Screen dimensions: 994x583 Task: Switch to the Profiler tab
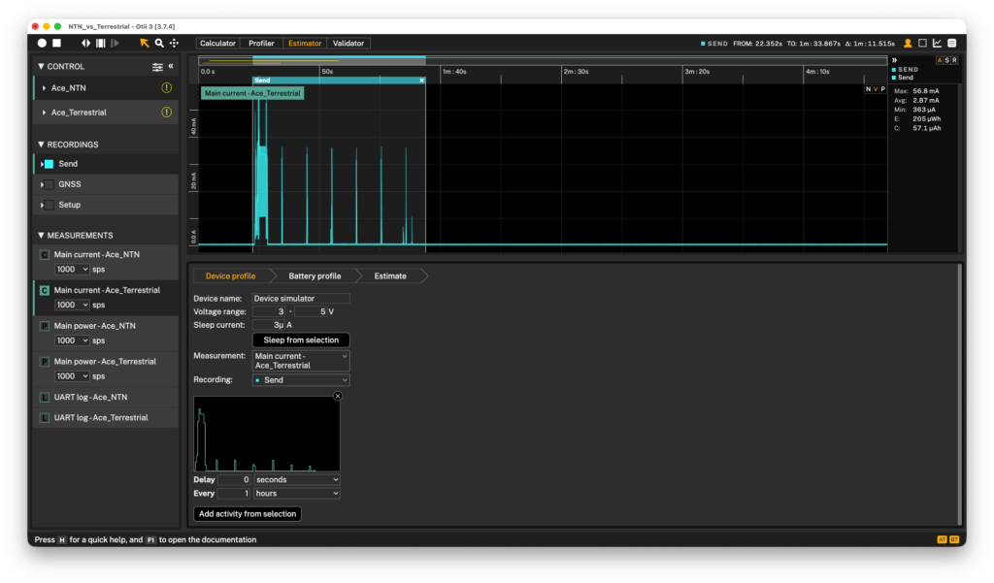coord(261,43)
